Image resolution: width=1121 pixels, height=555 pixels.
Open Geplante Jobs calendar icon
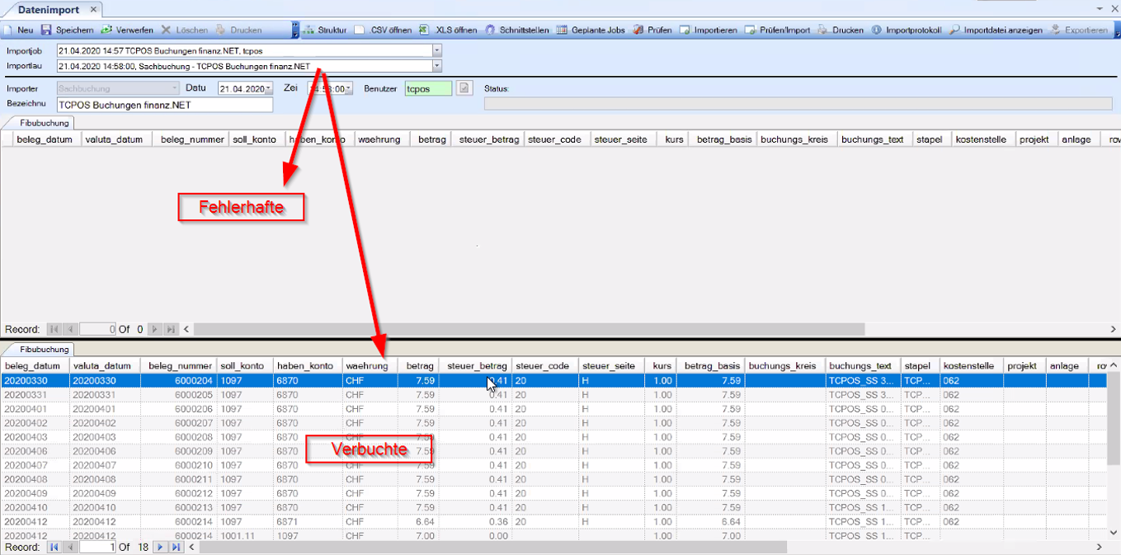[563, 30]
